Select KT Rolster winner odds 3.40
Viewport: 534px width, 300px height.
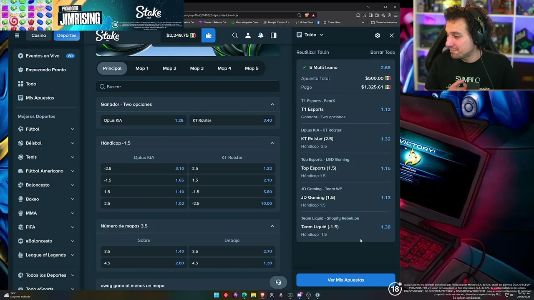coord(232,120)
